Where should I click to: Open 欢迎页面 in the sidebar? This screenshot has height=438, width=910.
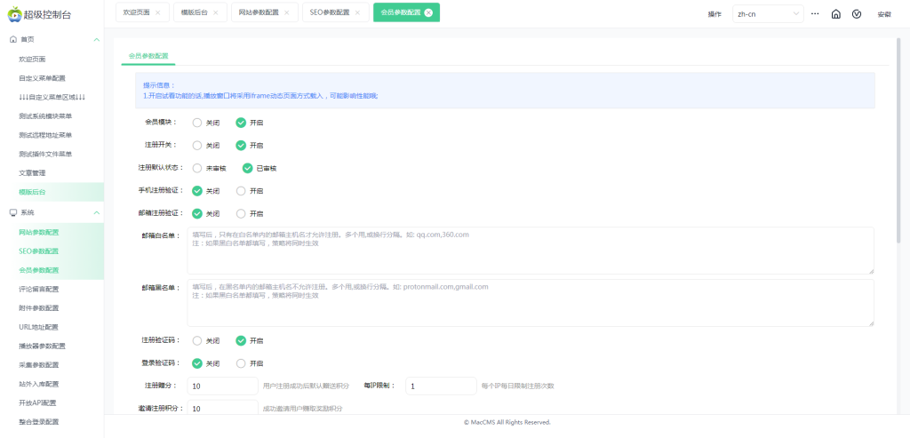pyautogui.click(x=52, y=60)
